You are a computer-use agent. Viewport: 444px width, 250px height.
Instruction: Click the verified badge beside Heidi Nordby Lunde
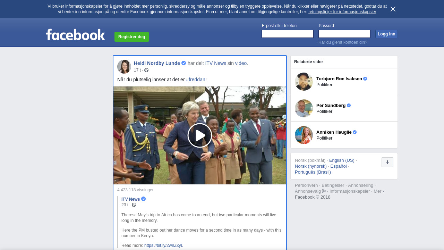click(x=184, y=63)
